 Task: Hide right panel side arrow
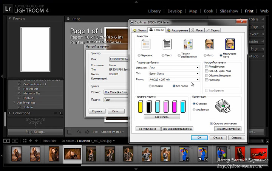[270, 76]
